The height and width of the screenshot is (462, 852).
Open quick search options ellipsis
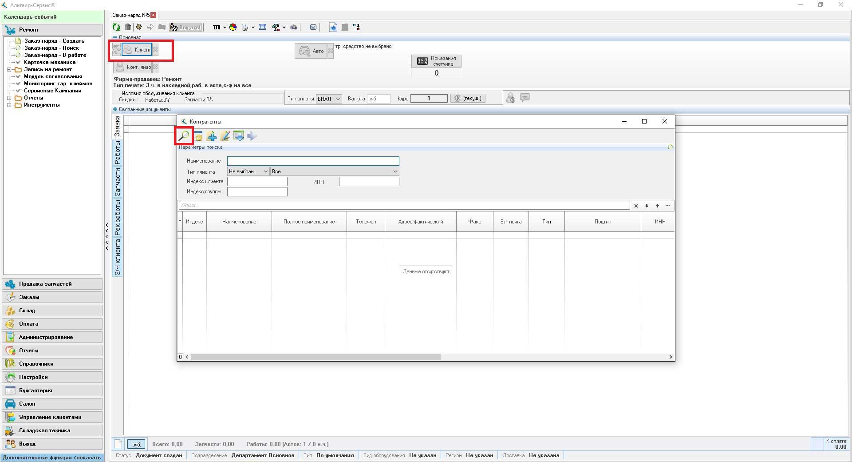668,206
